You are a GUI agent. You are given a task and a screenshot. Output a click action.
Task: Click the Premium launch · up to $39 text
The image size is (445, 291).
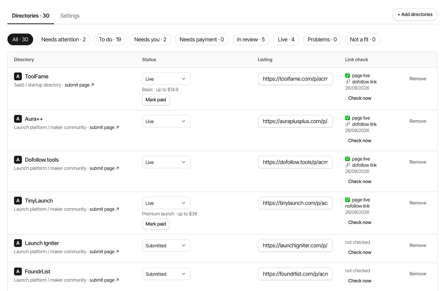point(169,214)
